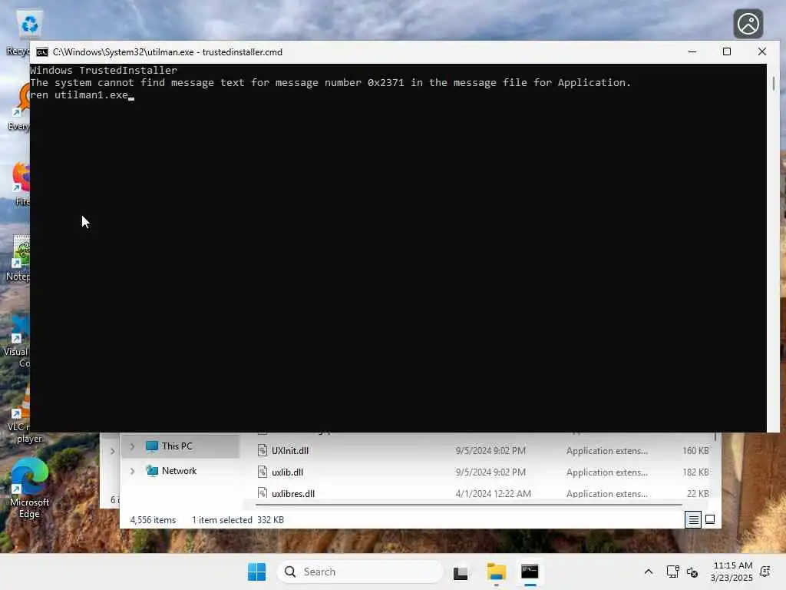This screenshot has height=590, width=786.
Task: Click the accessibility icon at top right
Action: coord(748,24)
